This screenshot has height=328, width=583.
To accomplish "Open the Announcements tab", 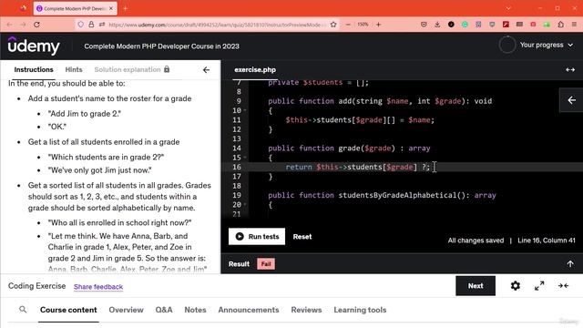I will coord(249,310).
